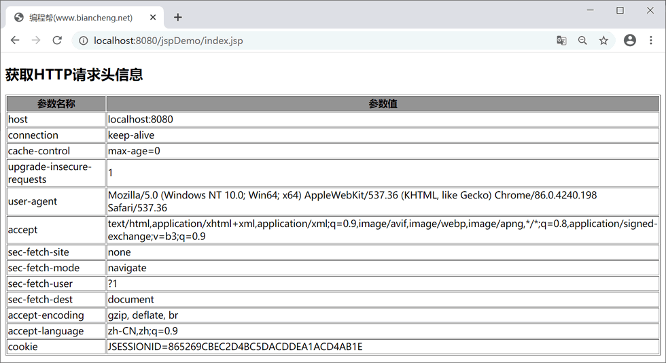Select the 编程帮(www.biancheng.net) tab
666x363 pixels.
80,18
